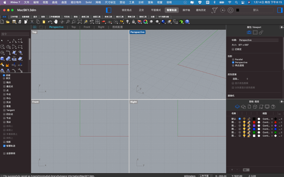This screenshot has width=284, height=177.
Task: Click the 建构历史 button
Action: click(x=201, y=10)
